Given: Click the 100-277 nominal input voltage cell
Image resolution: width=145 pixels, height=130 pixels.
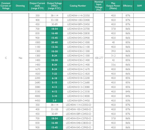Looking at the screenshot, I should [99, 58].
